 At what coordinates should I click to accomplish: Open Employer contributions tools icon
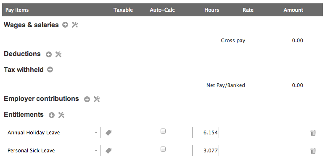pos(97,99)
